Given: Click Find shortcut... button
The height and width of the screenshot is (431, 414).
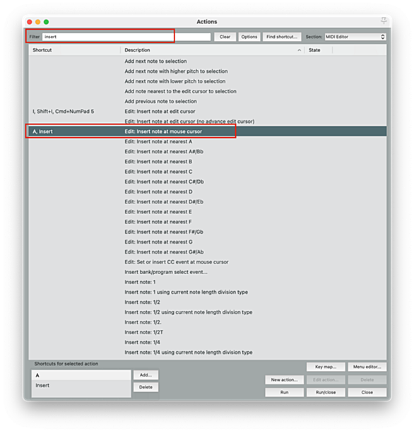Looking at the screenshot, I should coord(282,37).
